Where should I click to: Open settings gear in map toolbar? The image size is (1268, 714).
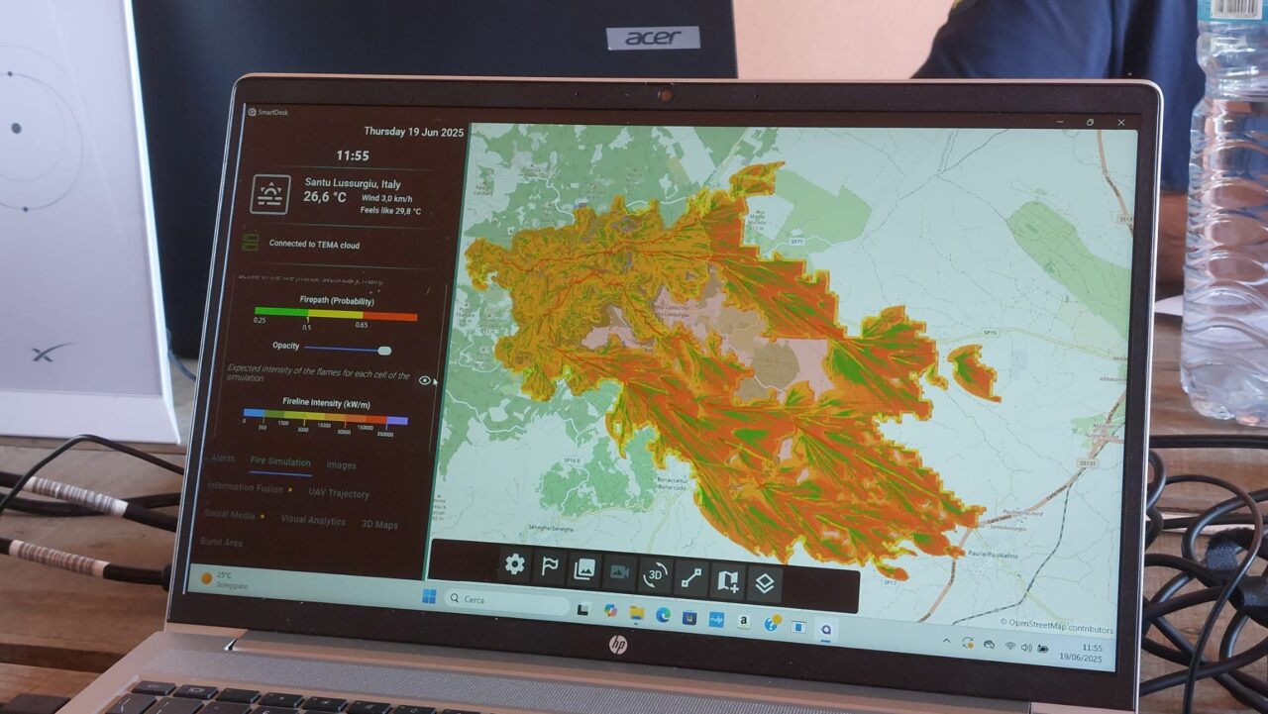click(x=514, y=564)
